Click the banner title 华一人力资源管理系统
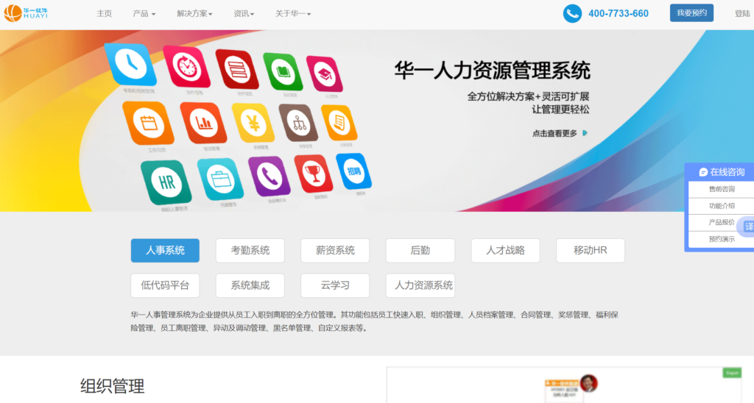Screen dimensions: 754x403 (492, 71)
